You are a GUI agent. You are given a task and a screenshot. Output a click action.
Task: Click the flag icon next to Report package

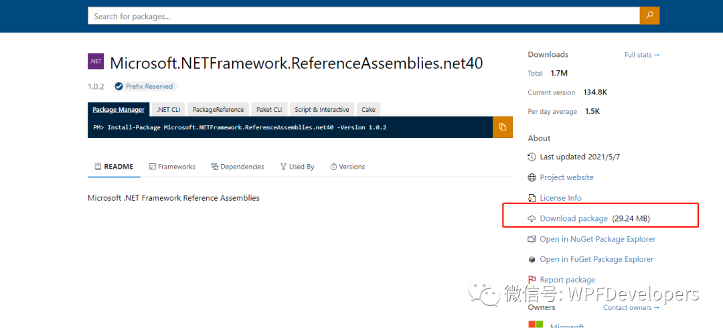tap(532, 280)
